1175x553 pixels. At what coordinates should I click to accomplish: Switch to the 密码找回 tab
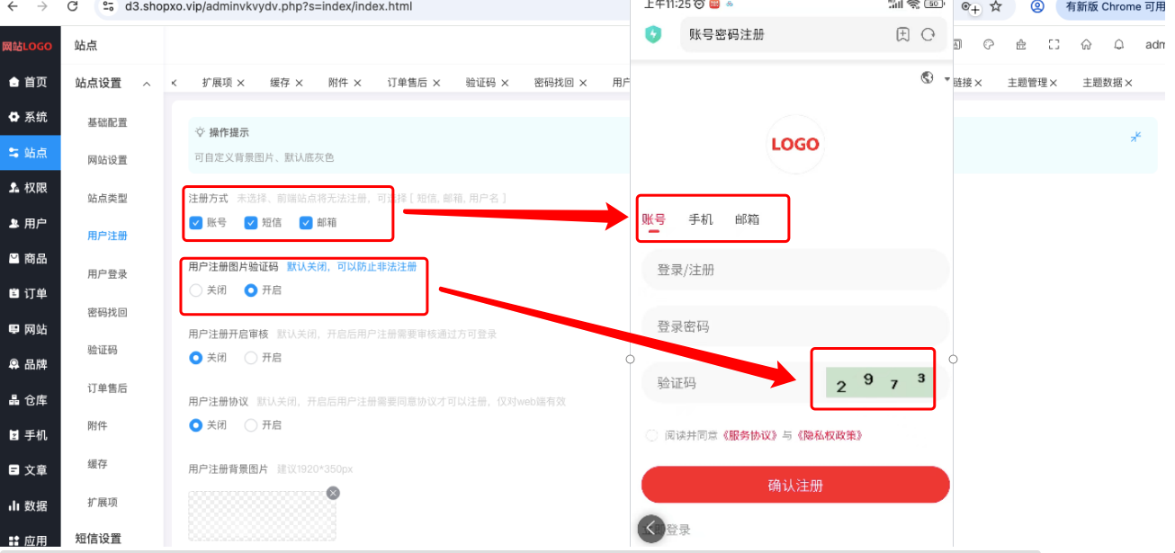(x=553, y=83)
